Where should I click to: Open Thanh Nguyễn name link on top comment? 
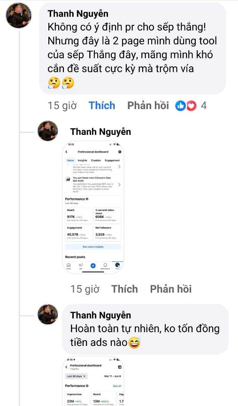pyautogui.click(x=78, y=14)
